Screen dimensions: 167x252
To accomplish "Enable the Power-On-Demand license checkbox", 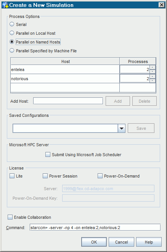I will [100, 176].
